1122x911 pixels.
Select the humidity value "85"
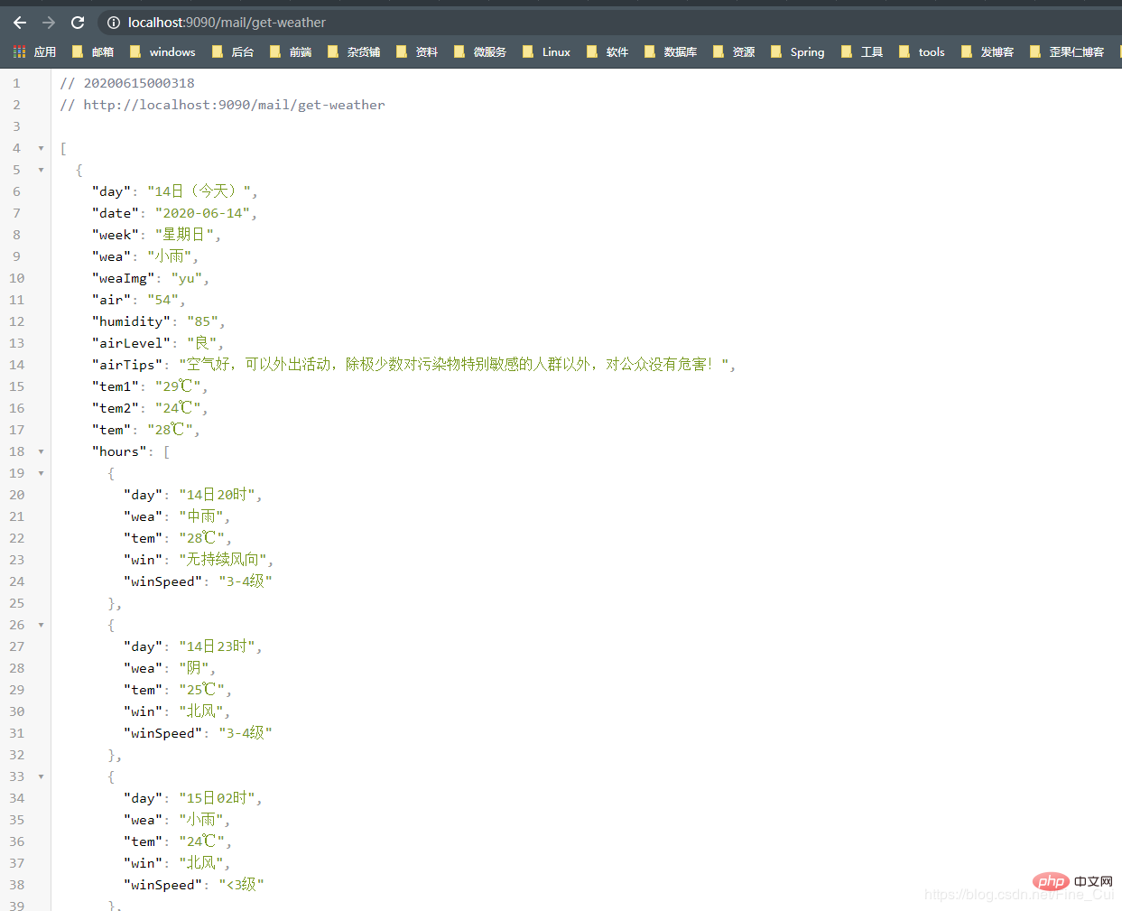[x=203, y=321]
